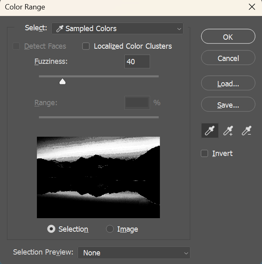Open the Sampled Colors select dropdown
Viewport: 262px width, 264px height.
pyautogui.click(x=117, y=29)
